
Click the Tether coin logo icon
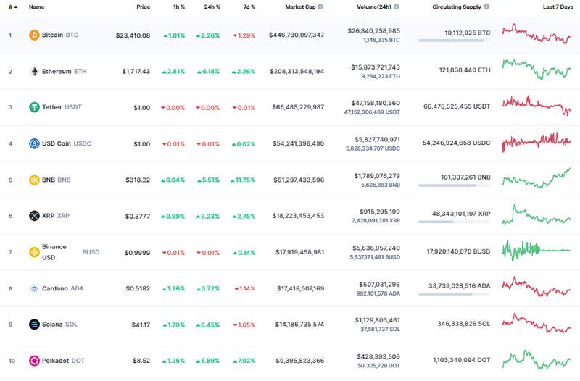point(34,107)
